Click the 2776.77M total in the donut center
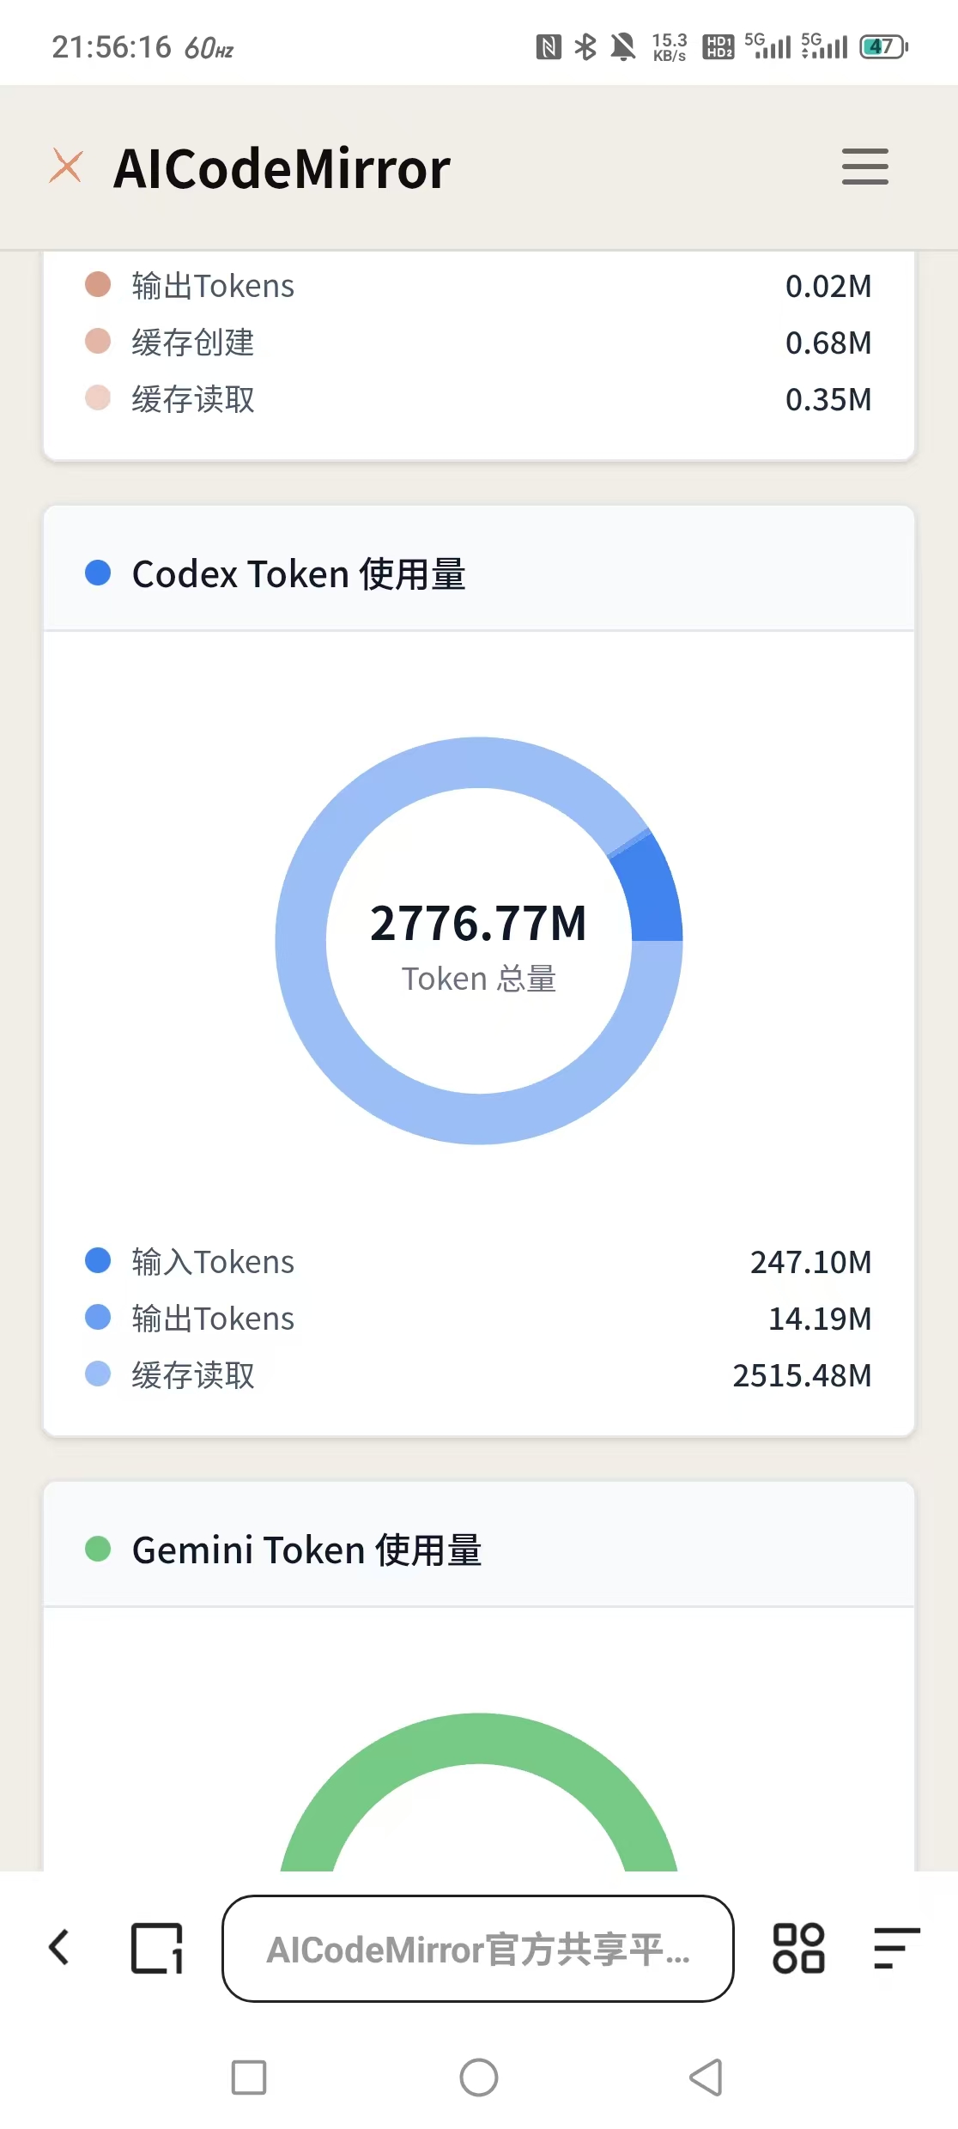 point(478,924)
